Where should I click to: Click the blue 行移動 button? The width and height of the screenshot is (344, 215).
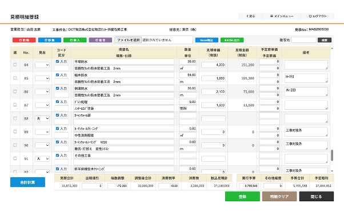(50, 40)
